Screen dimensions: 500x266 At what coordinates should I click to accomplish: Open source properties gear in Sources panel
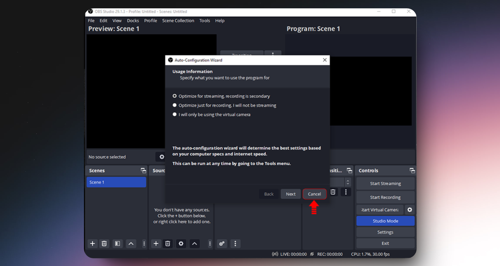pyautogui.click(x=181, y=244)
